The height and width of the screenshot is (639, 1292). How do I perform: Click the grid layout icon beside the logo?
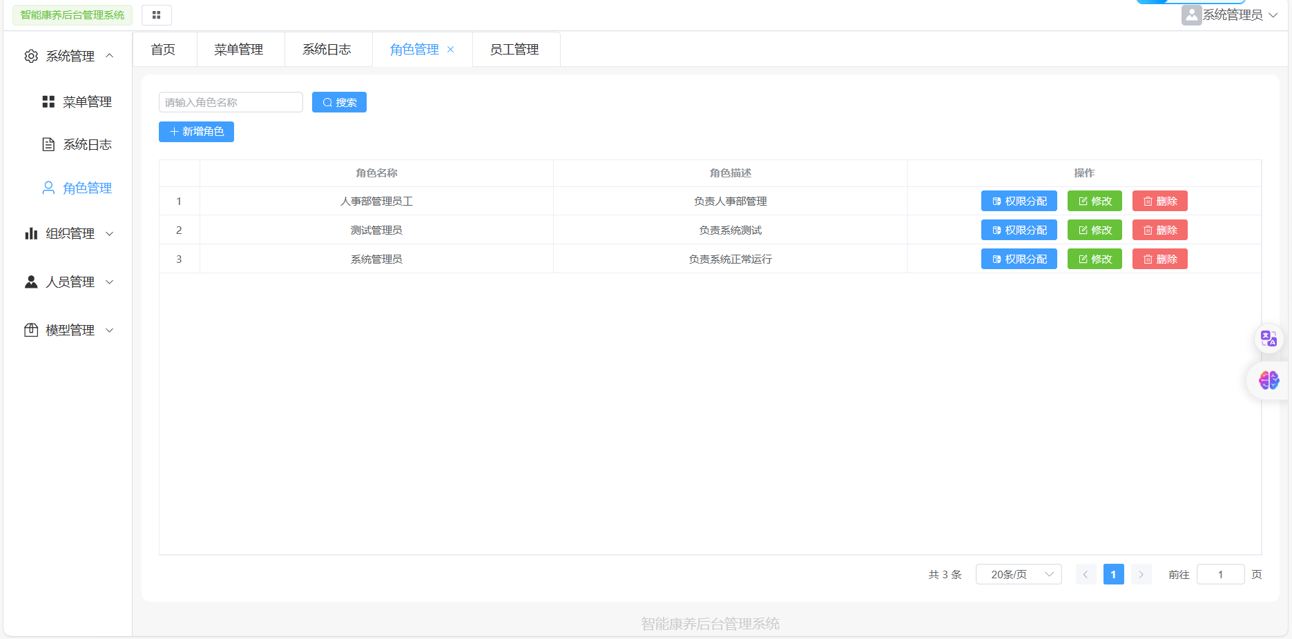click(157, 15)
